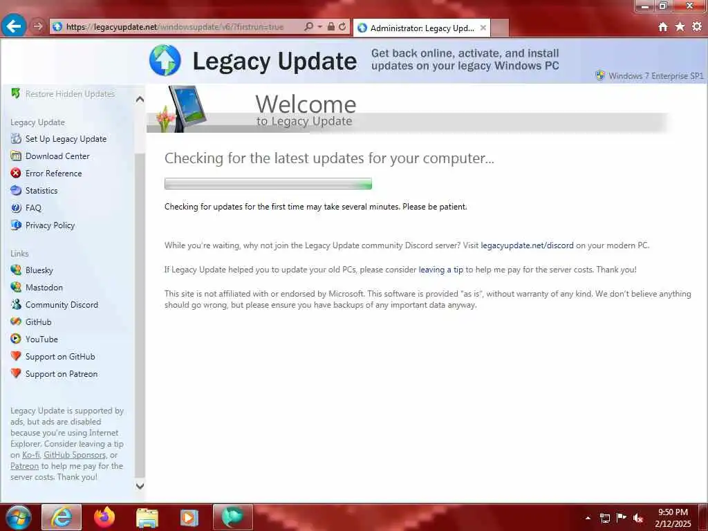This screenshot has width=708, height=531.
Task: Open the address bar dropdown arrow
Action: tap(319, 27)
